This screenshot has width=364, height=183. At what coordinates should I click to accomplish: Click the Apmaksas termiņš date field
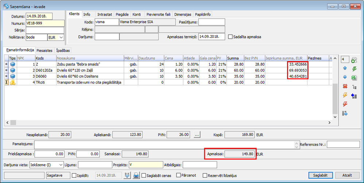212,37
